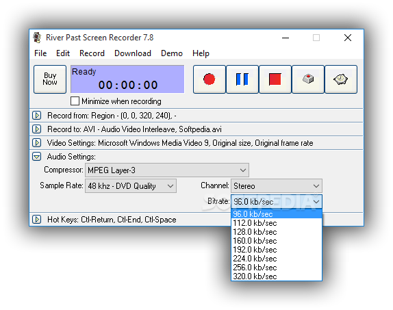Stop recording with the red square button
Screen dimensions: 393x310
(275, 79)
